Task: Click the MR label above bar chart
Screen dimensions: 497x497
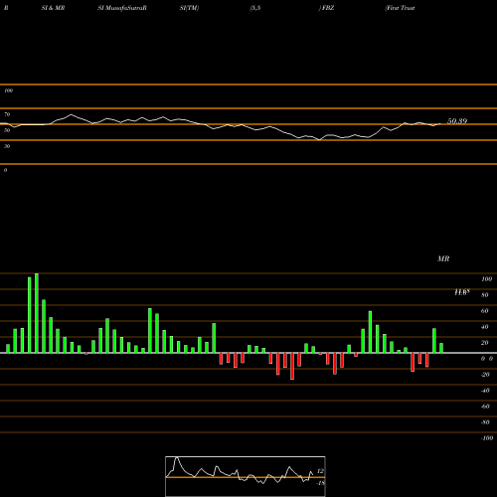Action: point(443,258)
